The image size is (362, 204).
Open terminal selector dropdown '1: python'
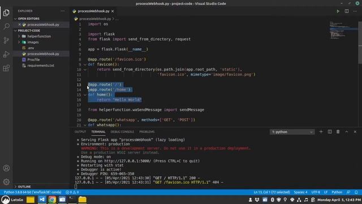tap(292, 132)
